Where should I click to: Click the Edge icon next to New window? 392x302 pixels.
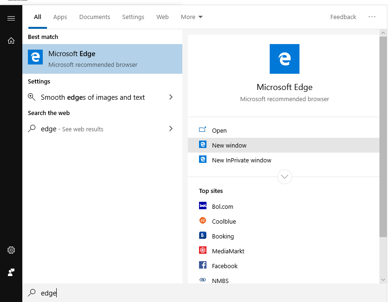click(202, 144)
